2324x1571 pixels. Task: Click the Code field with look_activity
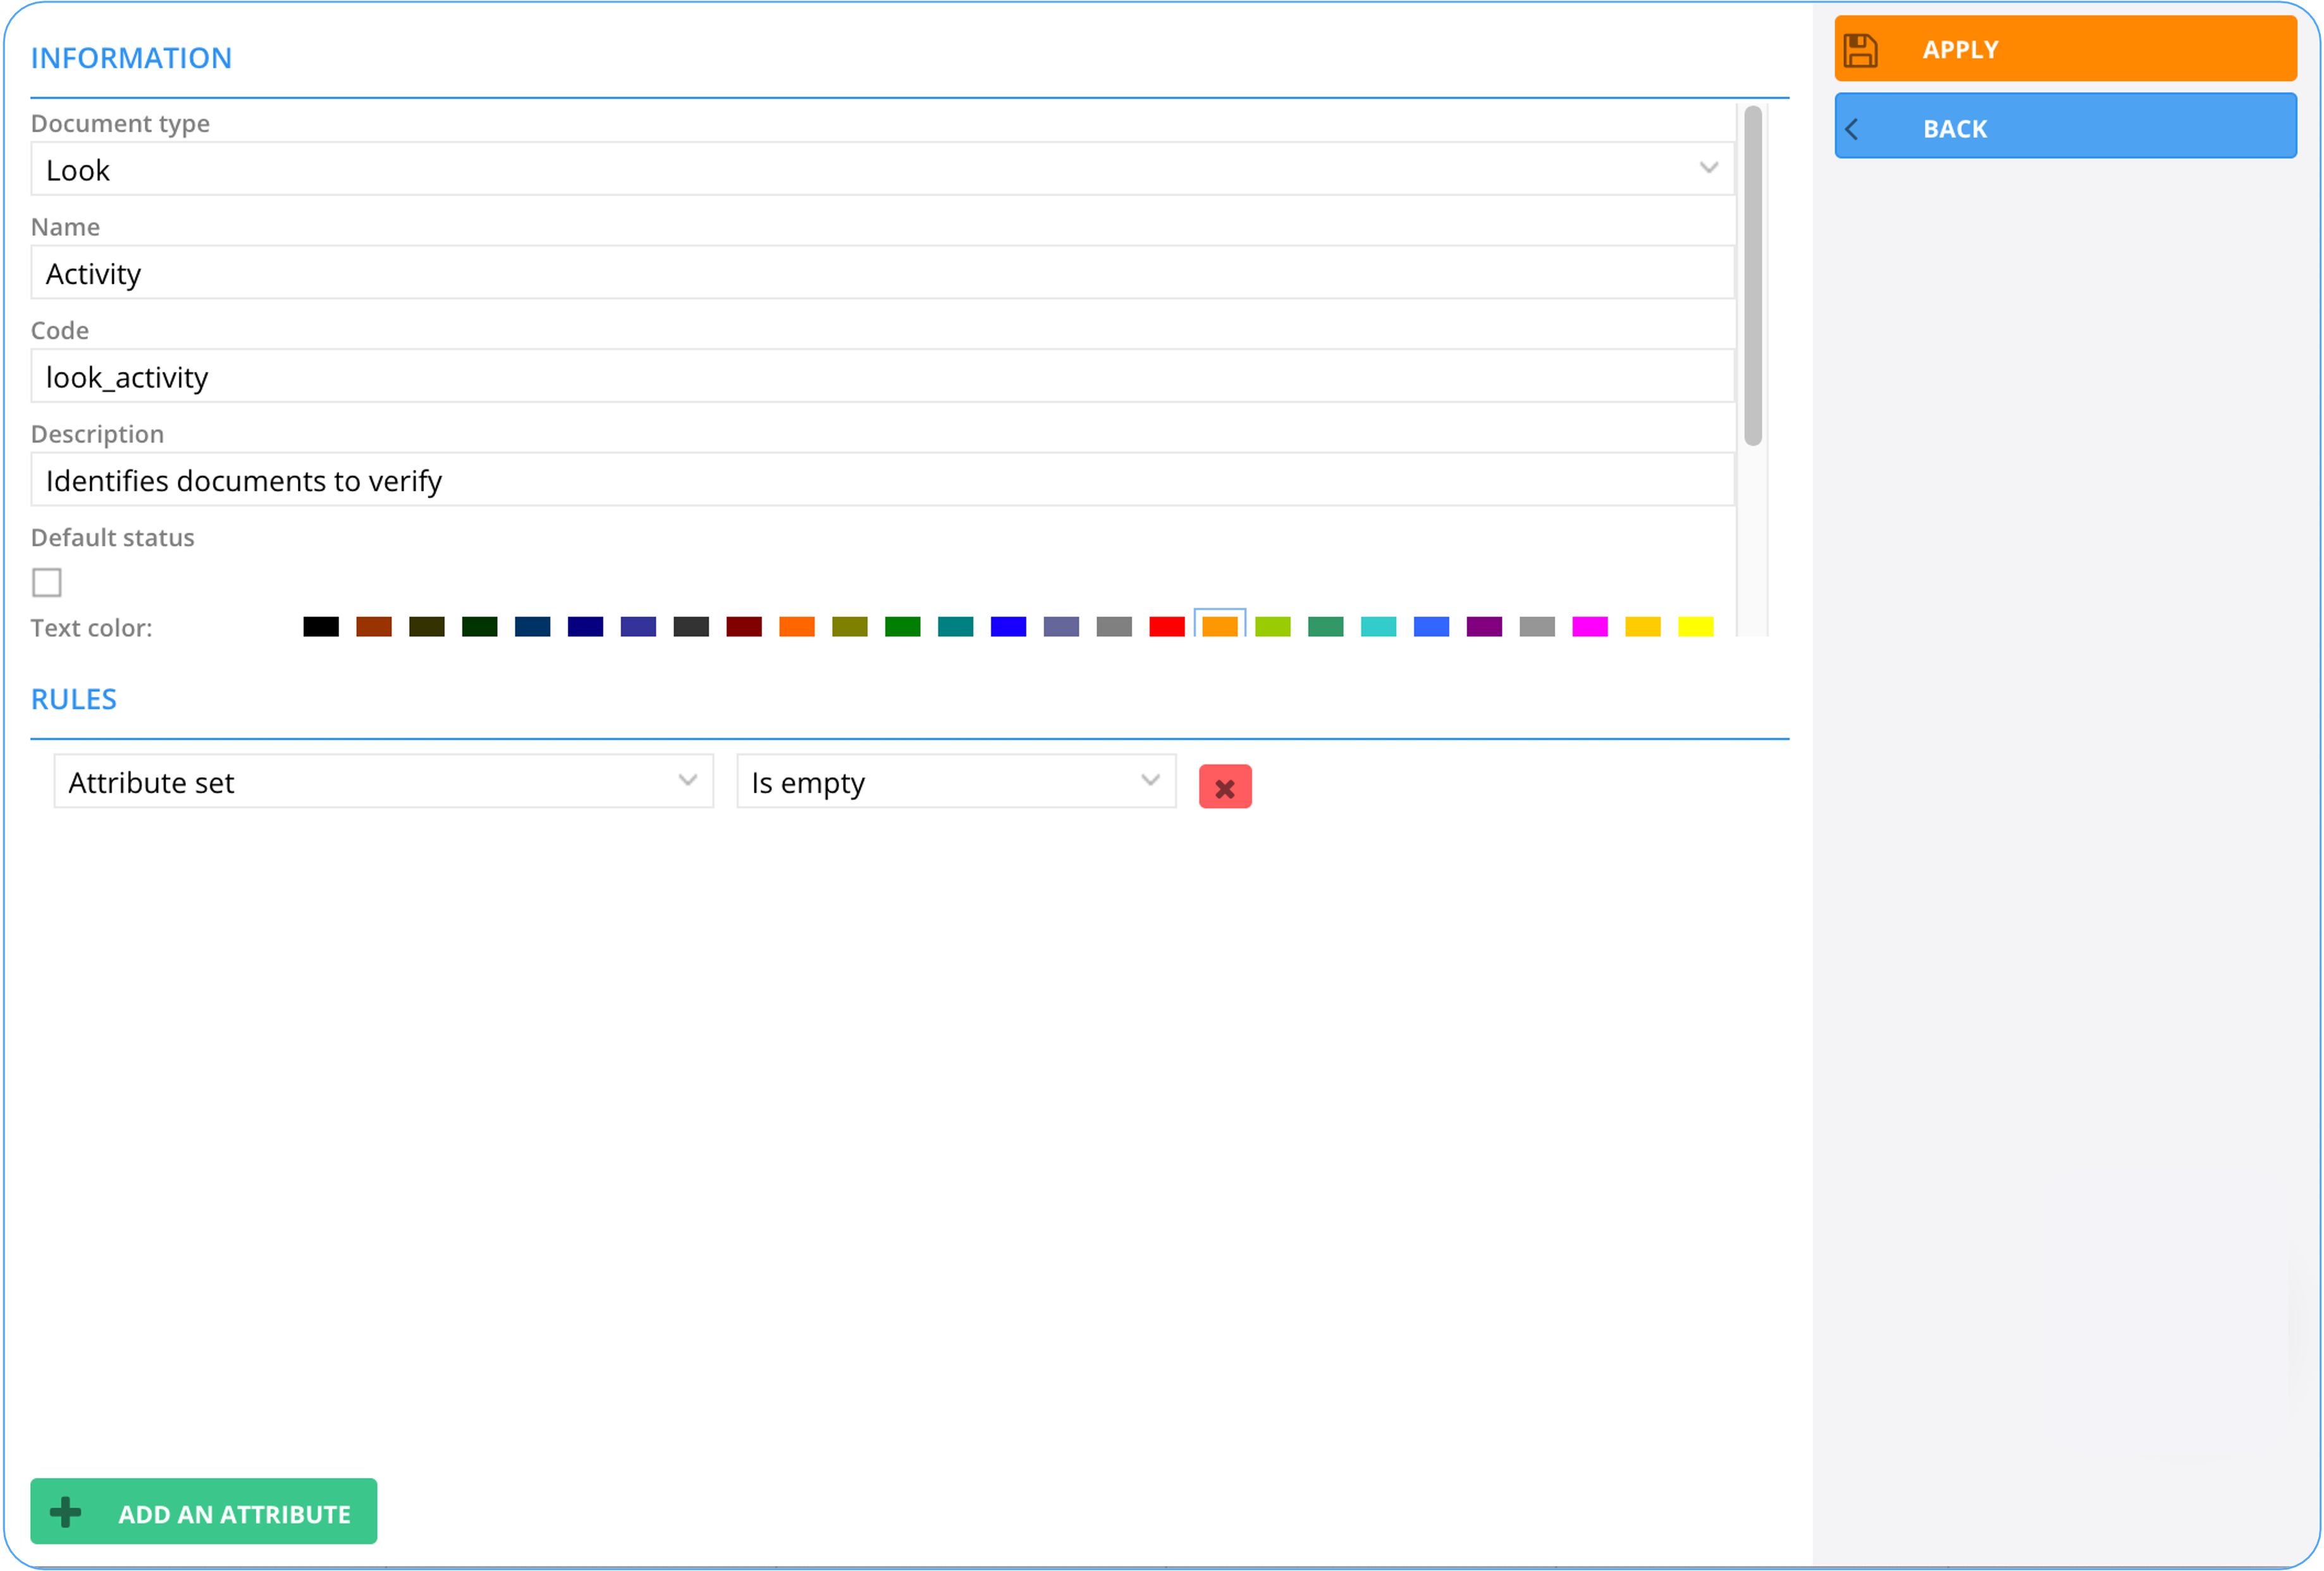(882, 377)
